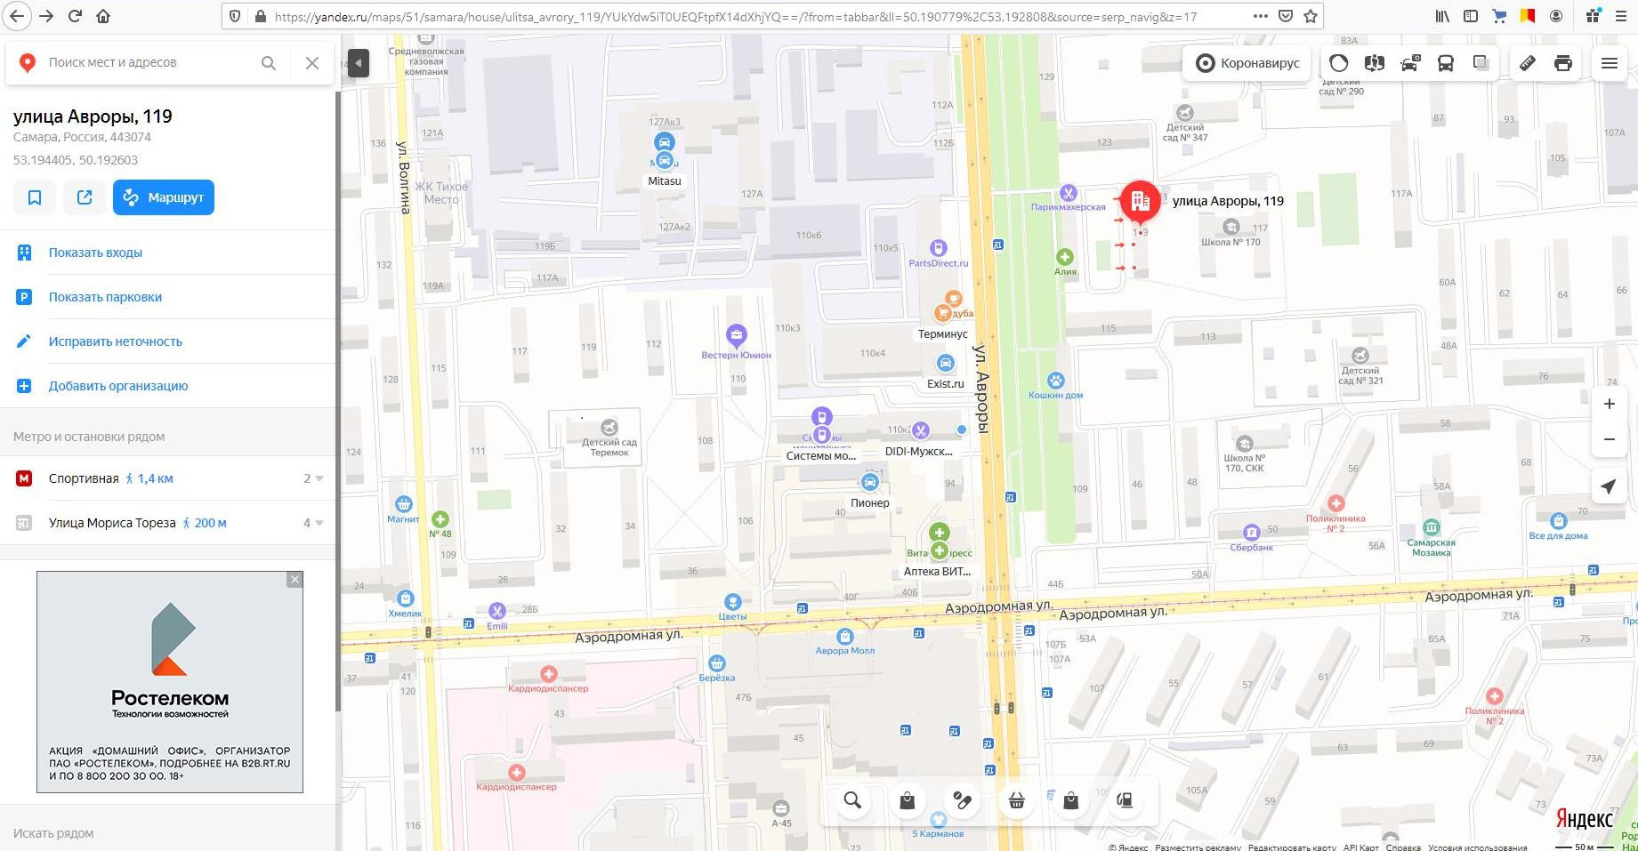Click the magnifier in the places search box
Viewport: 1638px width, 851px height.
[268, 62]
